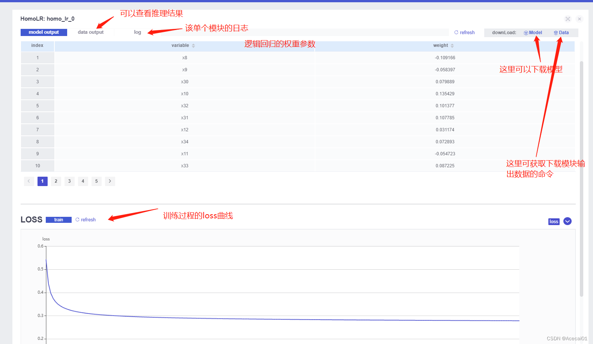593x344 pixels.
Task: Go to page 3 of weights
Action: click(69, 181)
